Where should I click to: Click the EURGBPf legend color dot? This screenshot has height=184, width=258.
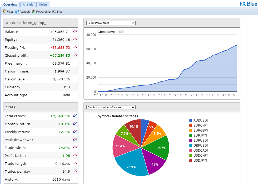point(191,130)
